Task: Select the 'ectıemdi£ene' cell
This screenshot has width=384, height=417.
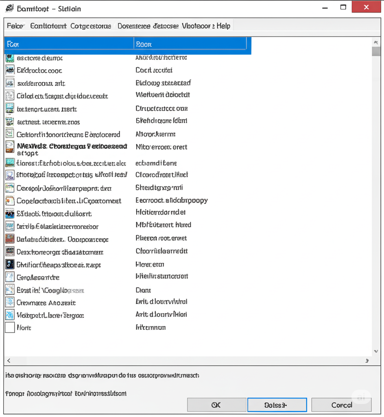Action: coord(156,163)
